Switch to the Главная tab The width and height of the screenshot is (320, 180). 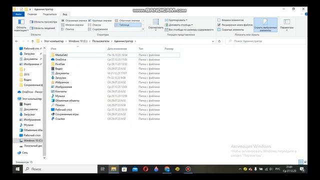coord(32,14)
